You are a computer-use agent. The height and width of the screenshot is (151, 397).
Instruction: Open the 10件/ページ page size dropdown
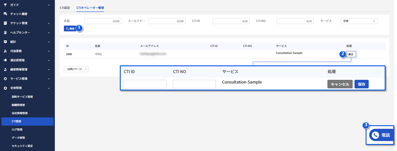click(76, 69)
